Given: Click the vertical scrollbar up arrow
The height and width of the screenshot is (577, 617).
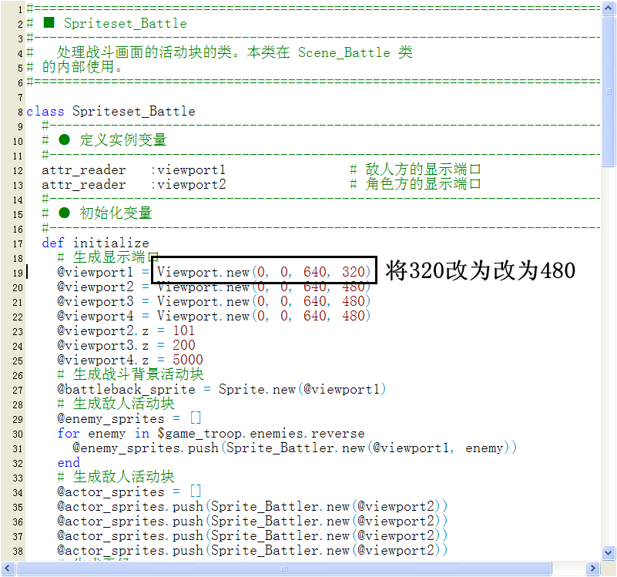Looking at the screenshot, I should click(x=609, y=8).
